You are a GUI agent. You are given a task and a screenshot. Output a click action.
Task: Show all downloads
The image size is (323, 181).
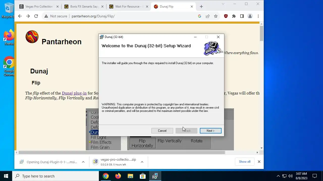[x=245, y=162]
